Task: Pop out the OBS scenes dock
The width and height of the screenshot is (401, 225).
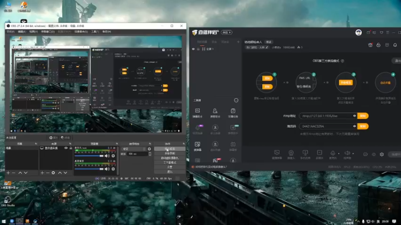Action: click(x=36, y=144)
